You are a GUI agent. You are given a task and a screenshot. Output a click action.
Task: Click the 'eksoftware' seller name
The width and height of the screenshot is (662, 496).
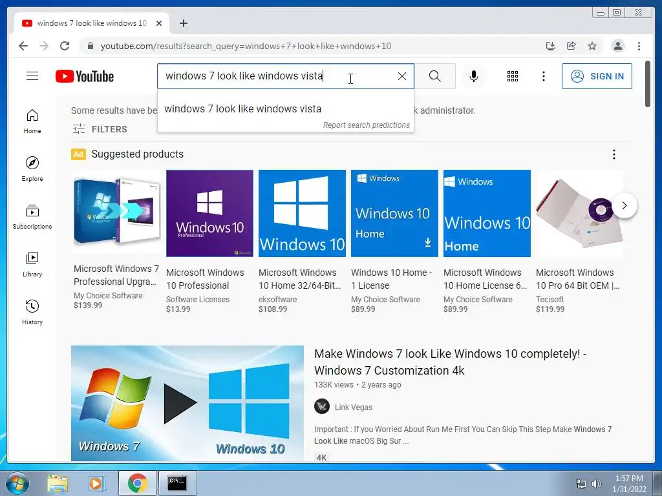(277, 300)
